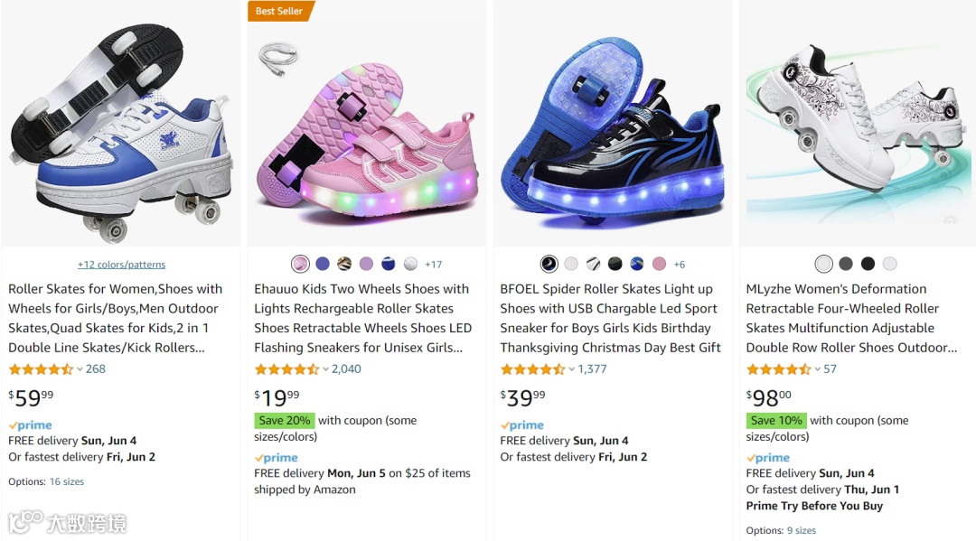Click Prime logo on the Ehauuo listing
Viewport: 976px width, 541px height.
[277, 458]
